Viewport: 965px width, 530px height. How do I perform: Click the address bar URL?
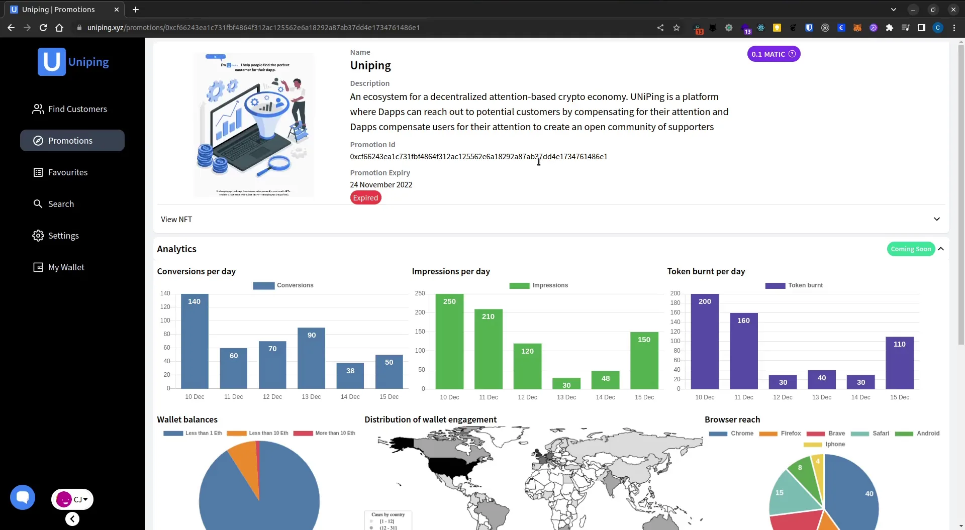pos(253,28)
